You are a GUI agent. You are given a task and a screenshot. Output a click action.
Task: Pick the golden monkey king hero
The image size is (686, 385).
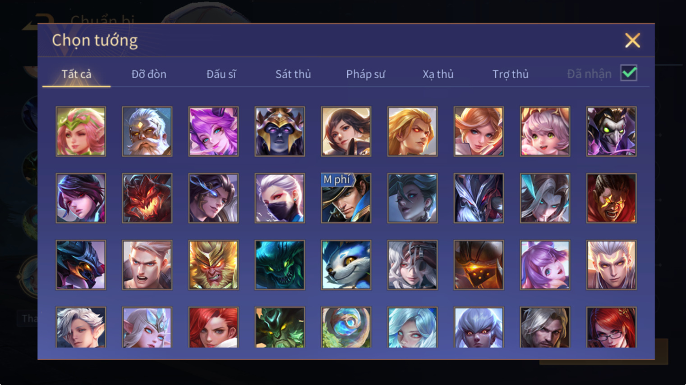click(213, 265)
